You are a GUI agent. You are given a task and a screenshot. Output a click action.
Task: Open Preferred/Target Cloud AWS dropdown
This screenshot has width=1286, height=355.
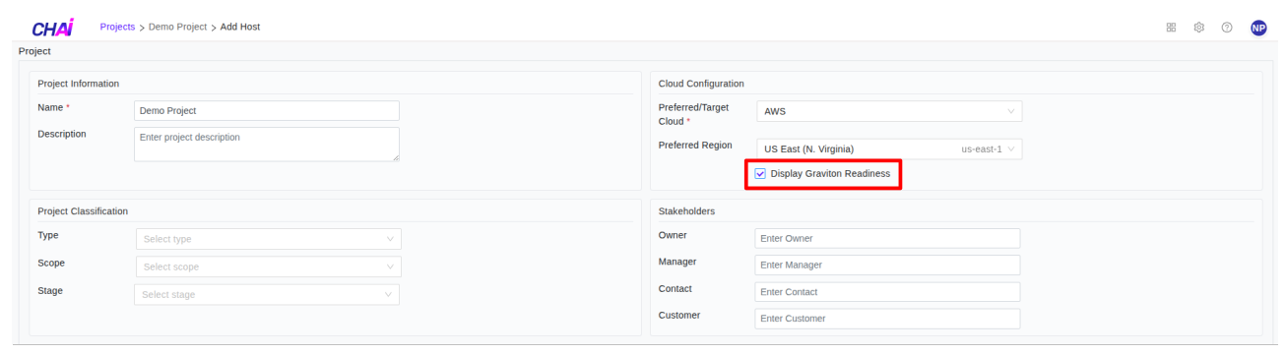point(889,111)
